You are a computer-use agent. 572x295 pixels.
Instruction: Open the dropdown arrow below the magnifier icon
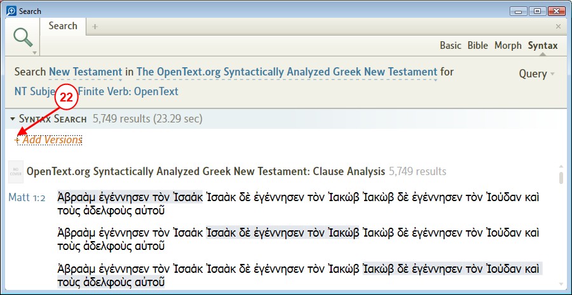(x=34, y=53)
